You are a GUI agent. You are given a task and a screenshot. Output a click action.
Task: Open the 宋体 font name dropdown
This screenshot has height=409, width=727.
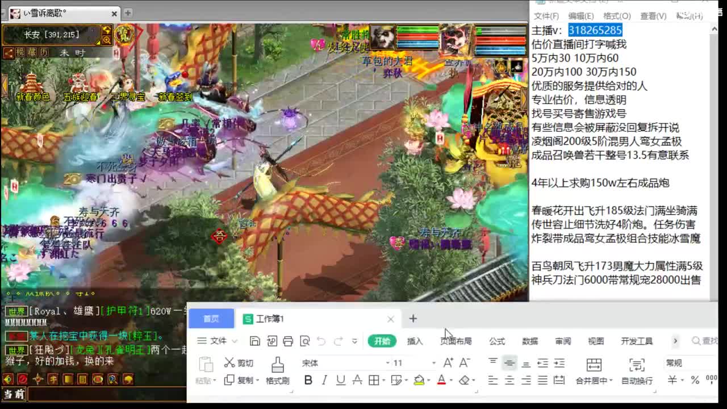(x=388, y=363)
